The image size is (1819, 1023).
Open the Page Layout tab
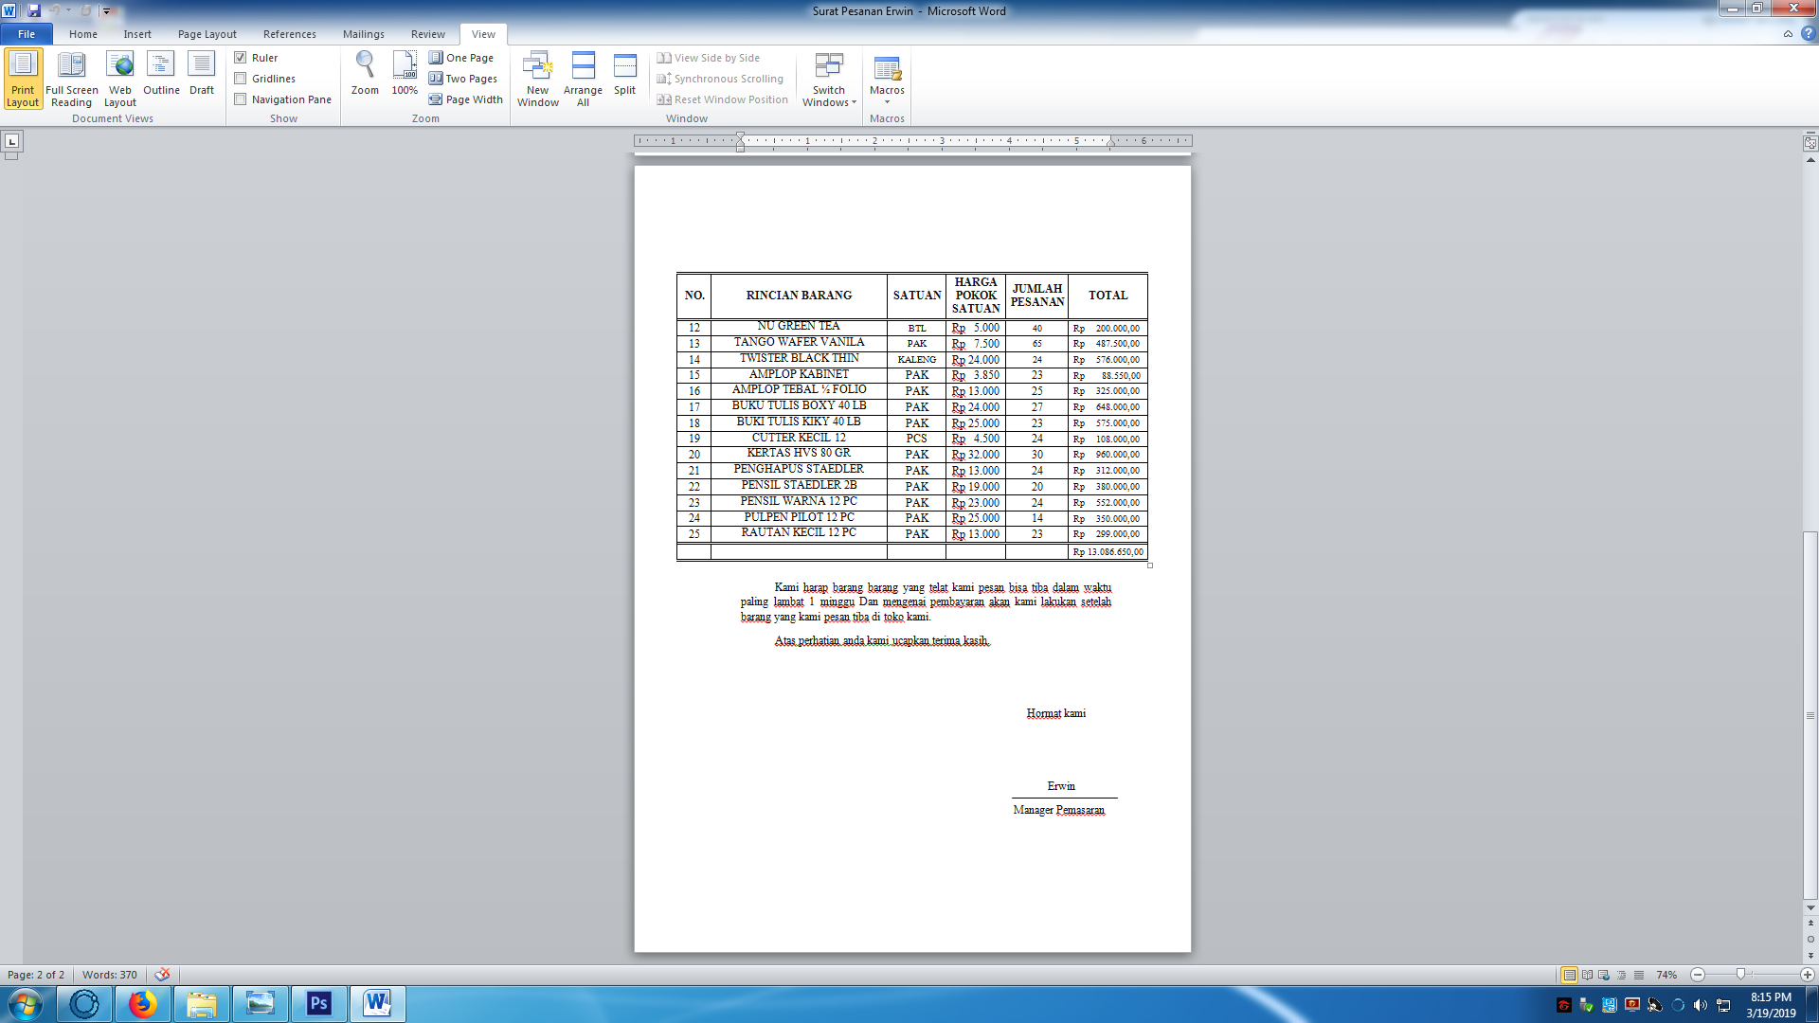207,34
